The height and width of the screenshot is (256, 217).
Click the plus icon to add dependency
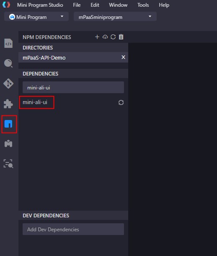pyautogui.click(x=97, y=37)
